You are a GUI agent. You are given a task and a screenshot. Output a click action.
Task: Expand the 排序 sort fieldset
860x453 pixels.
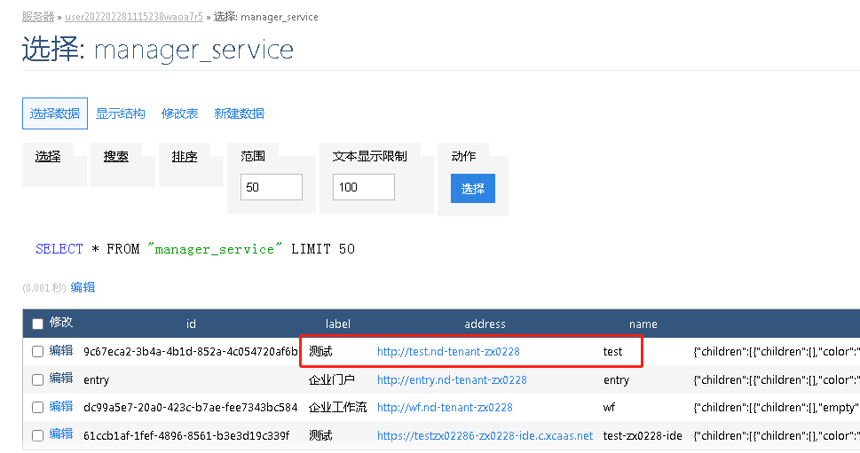click(x=185, y=156)
